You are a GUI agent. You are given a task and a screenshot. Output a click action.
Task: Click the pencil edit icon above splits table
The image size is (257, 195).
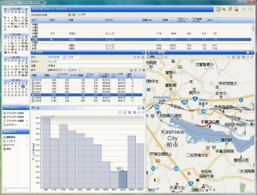pyautogui.click(x=140, y=70)
